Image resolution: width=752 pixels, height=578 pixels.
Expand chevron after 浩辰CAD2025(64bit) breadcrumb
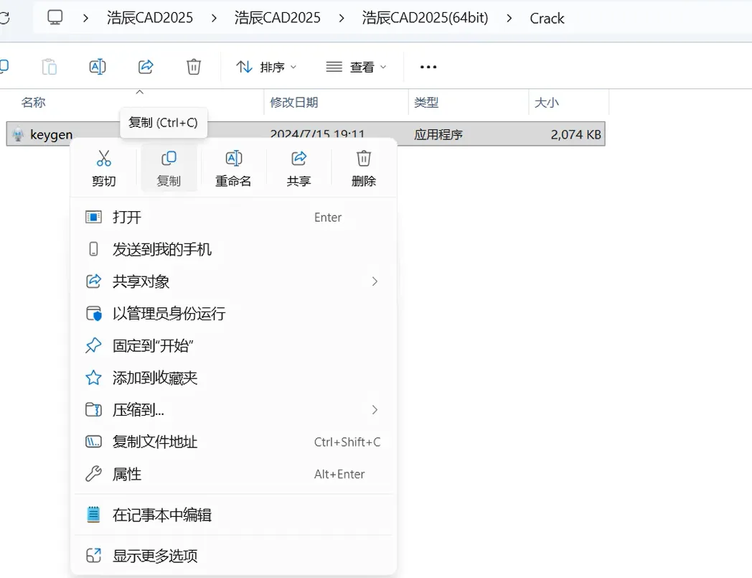[509, 18]
